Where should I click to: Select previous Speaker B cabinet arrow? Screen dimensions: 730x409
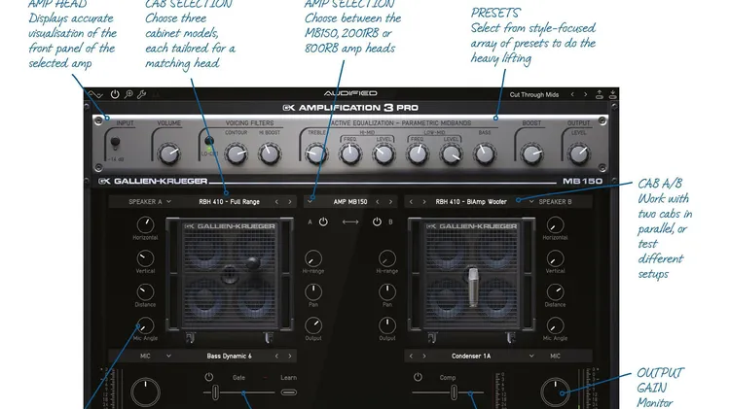[x=411, y=202]
